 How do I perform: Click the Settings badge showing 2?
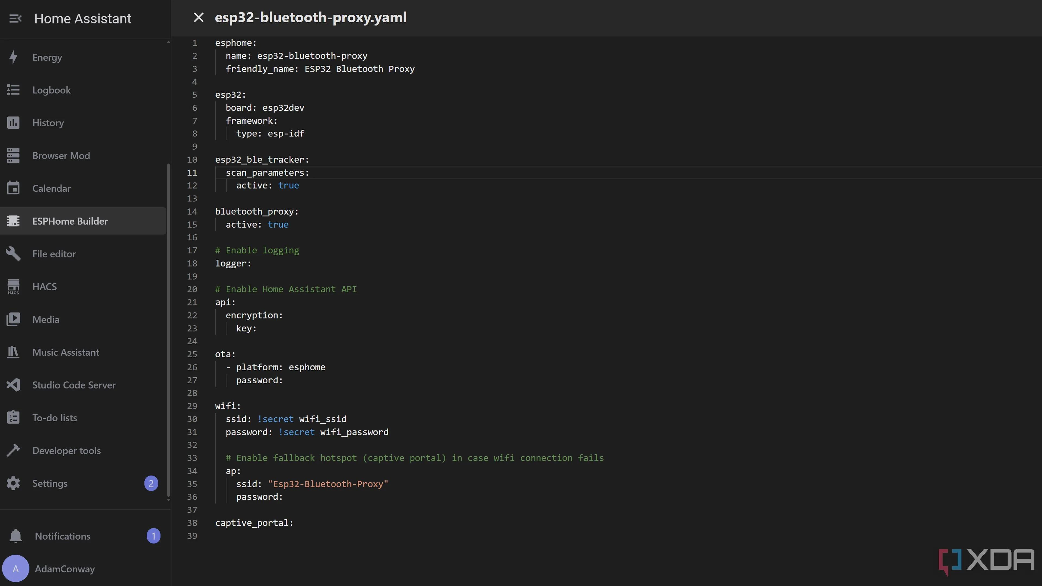151,483
